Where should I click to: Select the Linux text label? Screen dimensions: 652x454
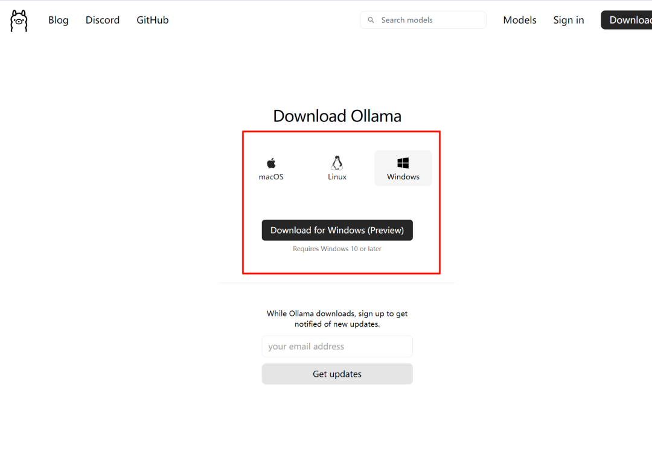click(337, 177)
